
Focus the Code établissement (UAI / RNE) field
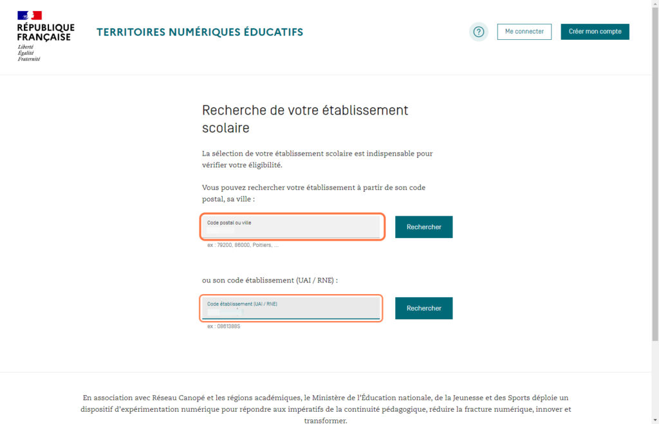[291, 308]
